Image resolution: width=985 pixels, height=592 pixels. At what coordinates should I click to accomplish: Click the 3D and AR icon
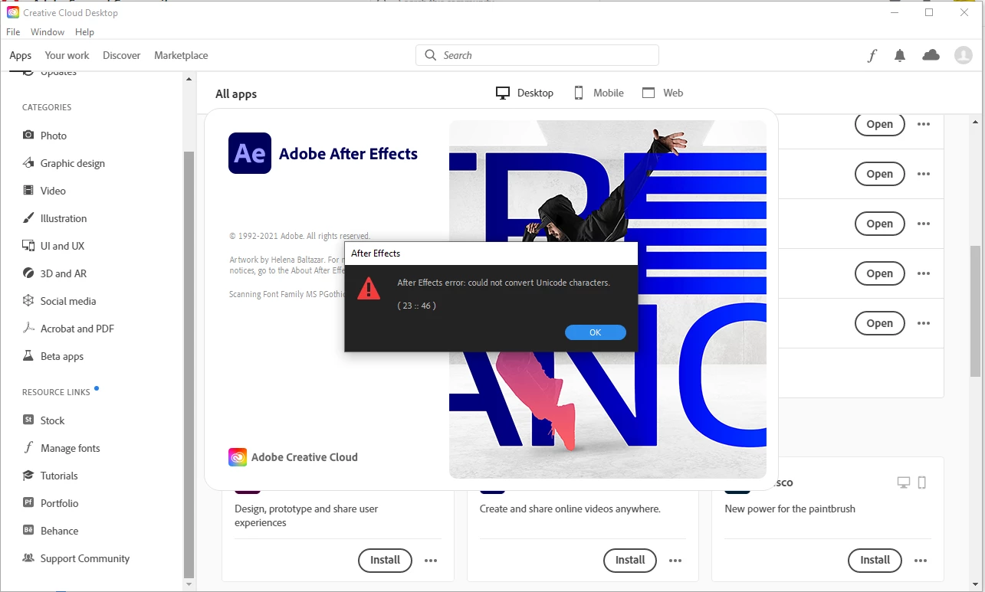click(x=28, y=273)
